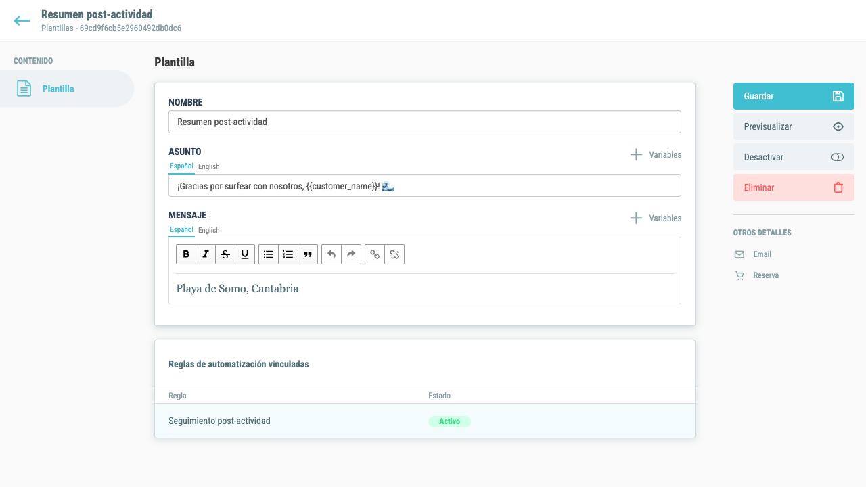Click the Regla column header
This screenshot has height=487, width=866.
click(177, 396)
